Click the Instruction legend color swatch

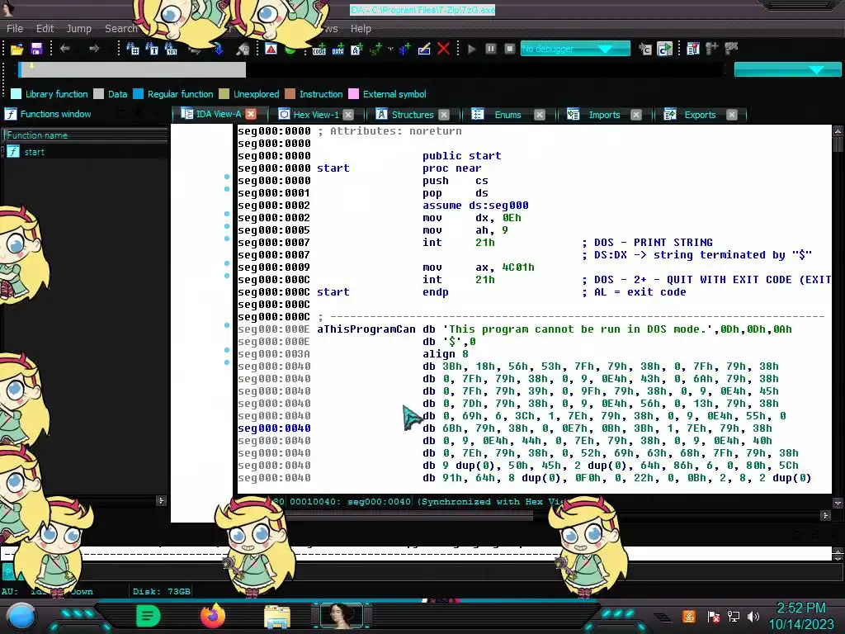(290, 94)
